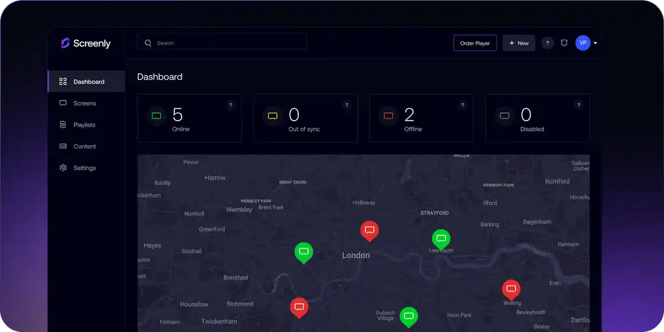Screen dimensions: 664x332
Task: Click the Dashboard page heading
Action: click(x=160, y=77)
